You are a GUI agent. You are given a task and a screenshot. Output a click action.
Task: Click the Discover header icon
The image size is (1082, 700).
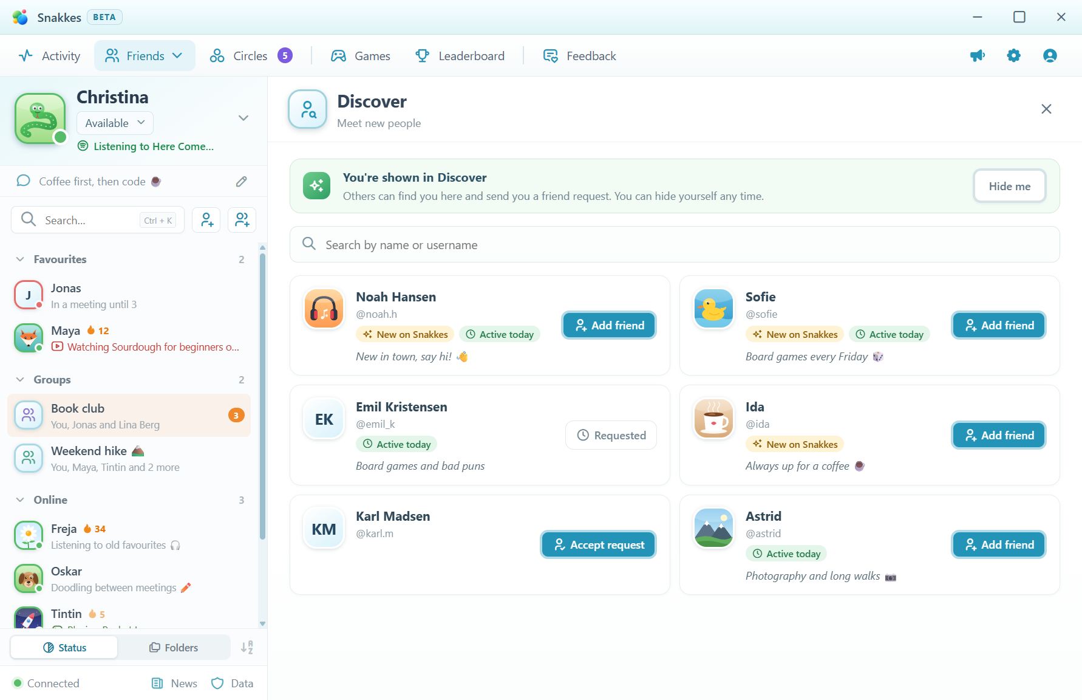(x=308, y=109)
